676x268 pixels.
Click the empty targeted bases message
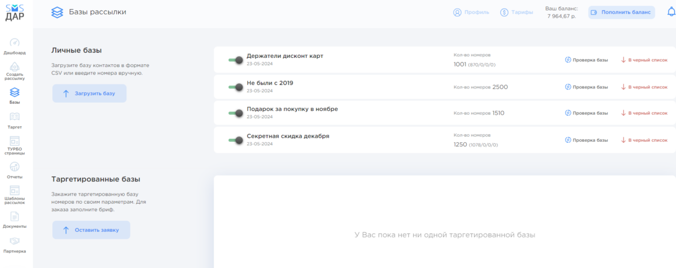click(444, 235)
